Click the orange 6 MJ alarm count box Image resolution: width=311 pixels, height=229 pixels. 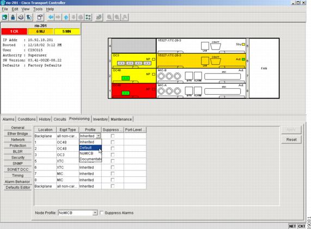coord(40,32)
